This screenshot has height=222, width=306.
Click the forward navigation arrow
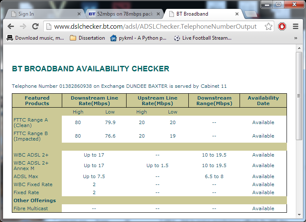click(23, 26)
